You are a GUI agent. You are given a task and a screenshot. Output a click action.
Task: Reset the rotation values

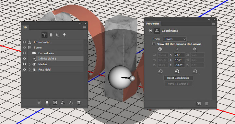(177, 72)
